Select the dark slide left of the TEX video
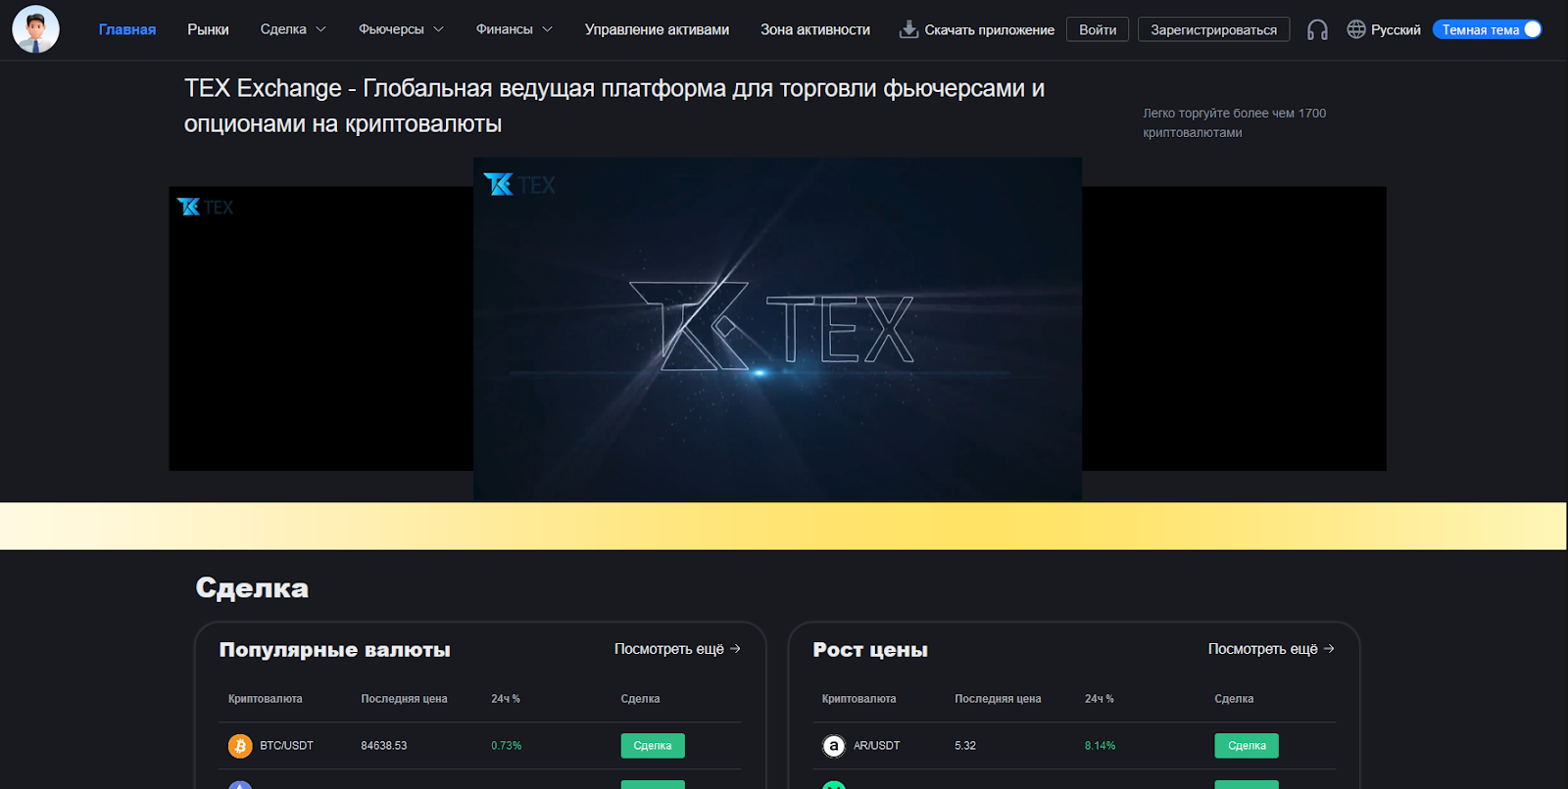 (x=320, y=329)
